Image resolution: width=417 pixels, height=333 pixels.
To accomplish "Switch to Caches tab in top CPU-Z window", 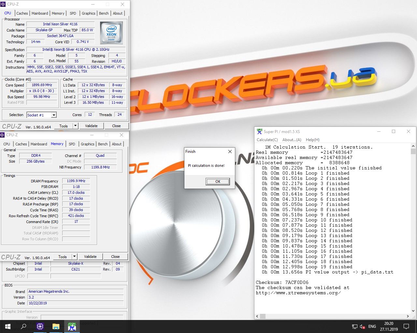I will pyautogui.click(x=22, y=13).
